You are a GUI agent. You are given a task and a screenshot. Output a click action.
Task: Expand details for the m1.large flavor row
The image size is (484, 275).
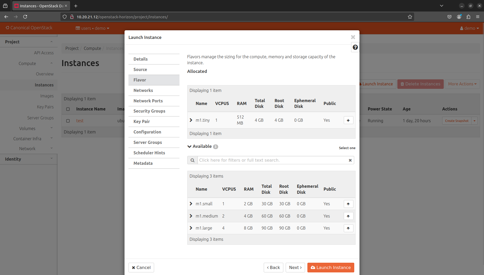191,228
